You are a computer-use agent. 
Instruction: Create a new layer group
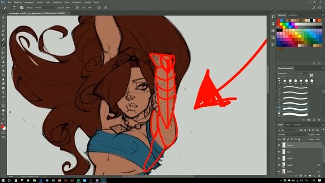tap(310, 176)
